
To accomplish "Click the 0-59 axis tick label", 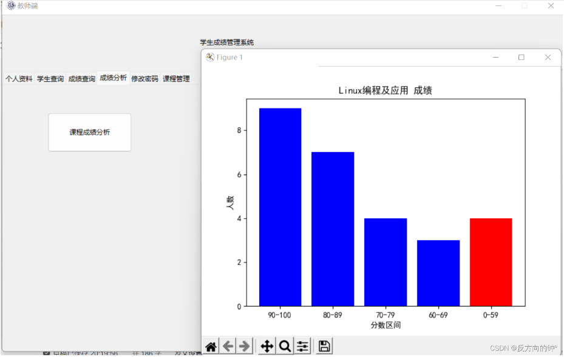I will [x=491, y=315].
